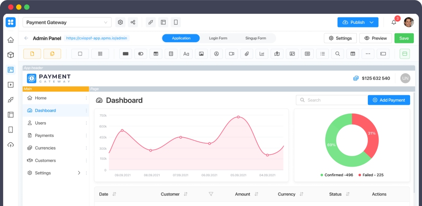Add the form document component
The width and height of the screenshot is (422, 206).
click(x=171, y=54)
